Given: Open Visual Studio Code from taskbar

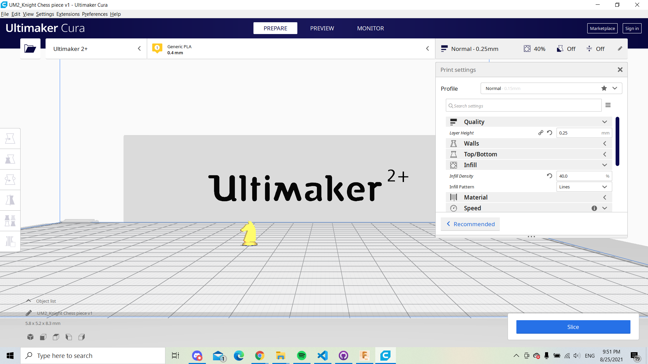Looking at the screenshot, I should pos(323,356).
